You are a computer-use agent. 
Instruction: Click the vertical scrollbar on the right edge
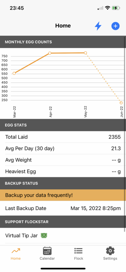tap(125, 134)
